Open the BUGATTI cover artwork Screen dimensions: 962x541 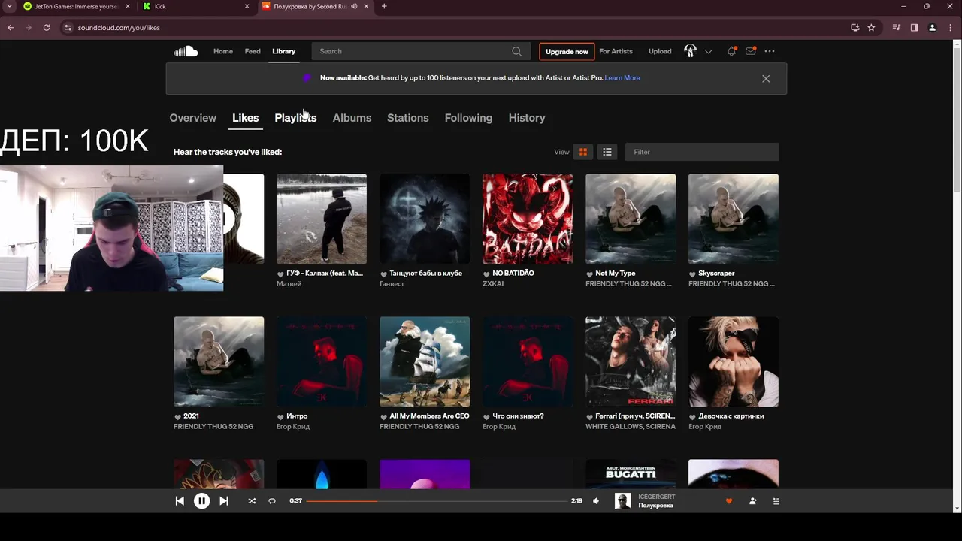(631, 474)
